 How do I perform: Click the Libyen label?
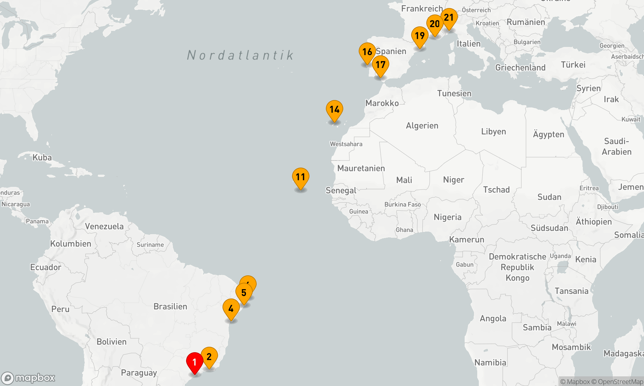click(494, 131)
